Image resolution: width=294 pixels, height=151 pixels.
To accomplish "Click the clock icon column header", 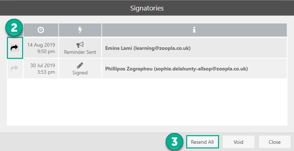I will click(x=41, y=30).
